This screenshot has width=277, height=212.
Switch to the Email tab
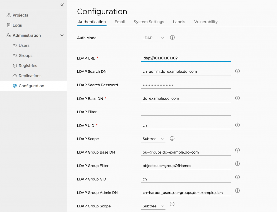pos(120,22)
